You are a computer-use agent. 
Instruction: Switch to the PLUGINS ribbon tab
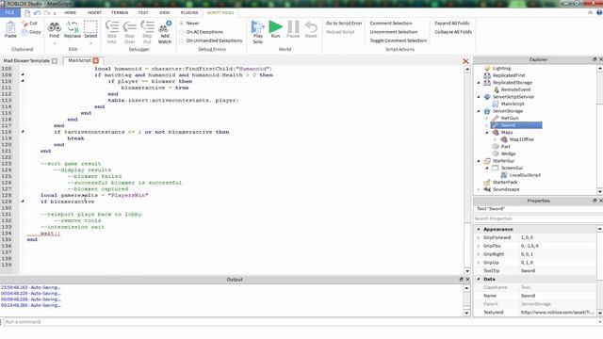(x=189, y=12)
